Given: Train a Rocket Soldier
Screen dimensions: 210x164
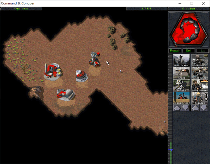Looking at the screenshot, I should [199, 73].
